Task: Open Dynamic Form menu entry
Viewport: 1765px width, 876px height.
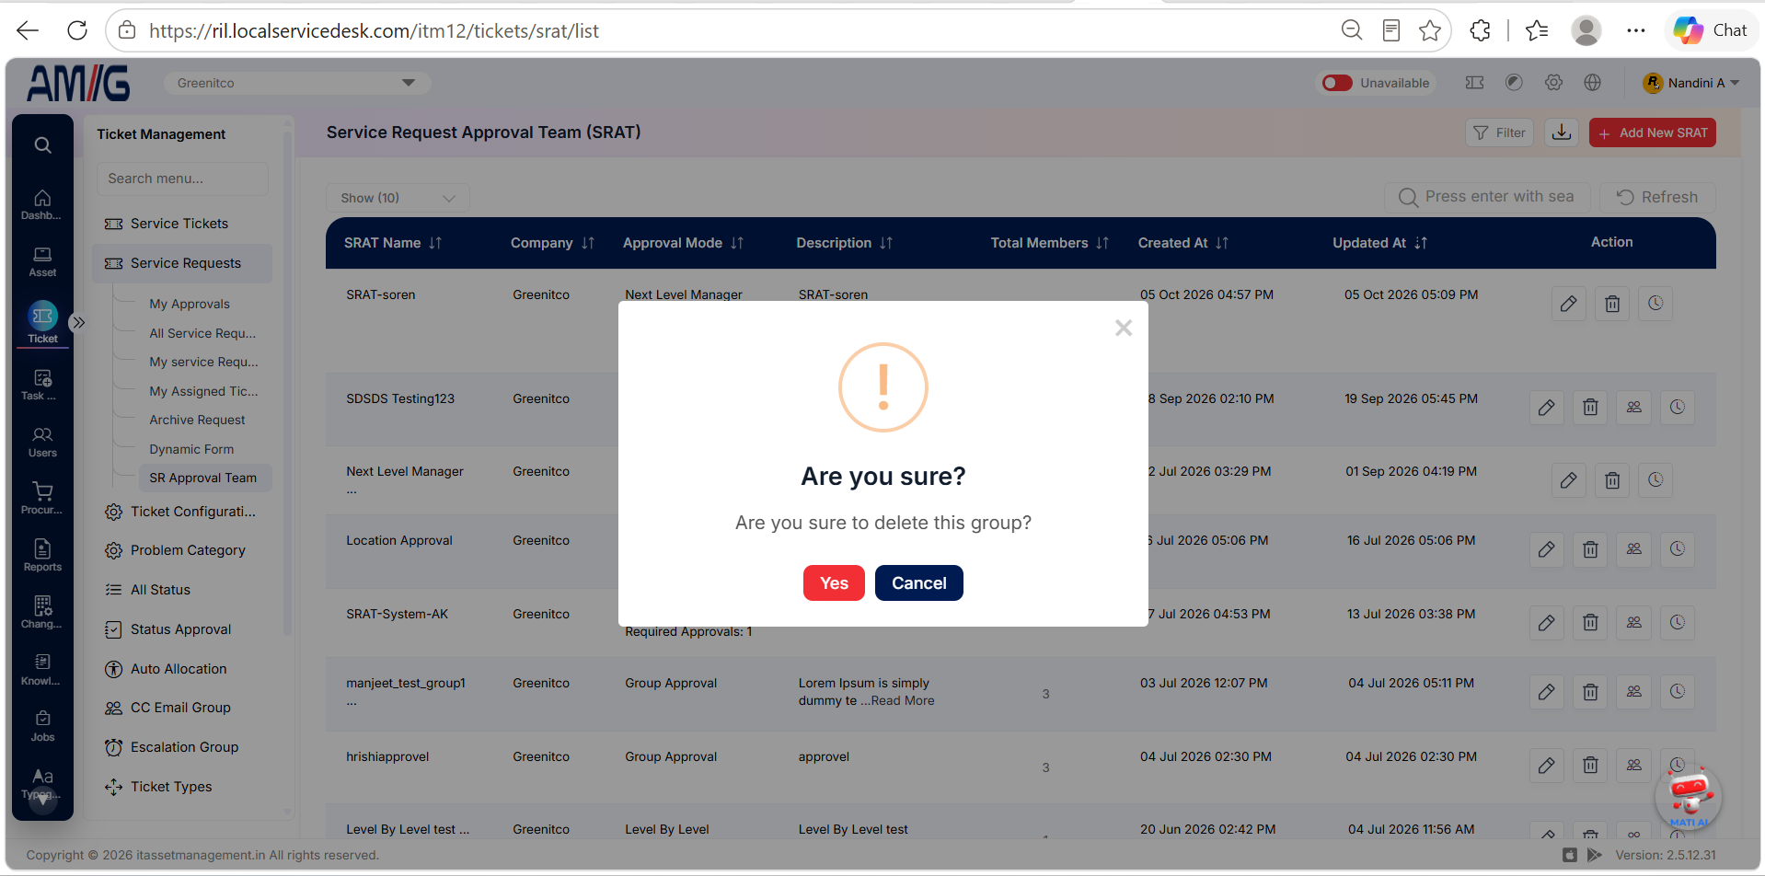Action: pos(191,449)
